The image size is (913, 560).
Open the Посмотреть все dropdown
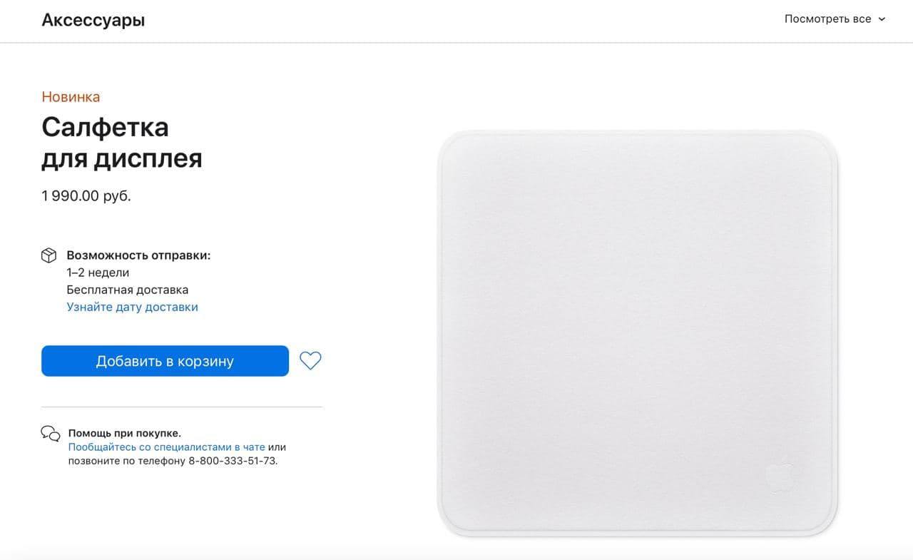pos(835,19)
